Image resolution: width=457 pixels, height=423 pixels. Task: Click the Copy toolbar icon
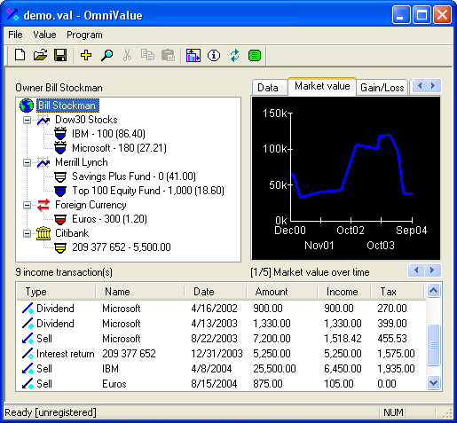click(147, 55)
